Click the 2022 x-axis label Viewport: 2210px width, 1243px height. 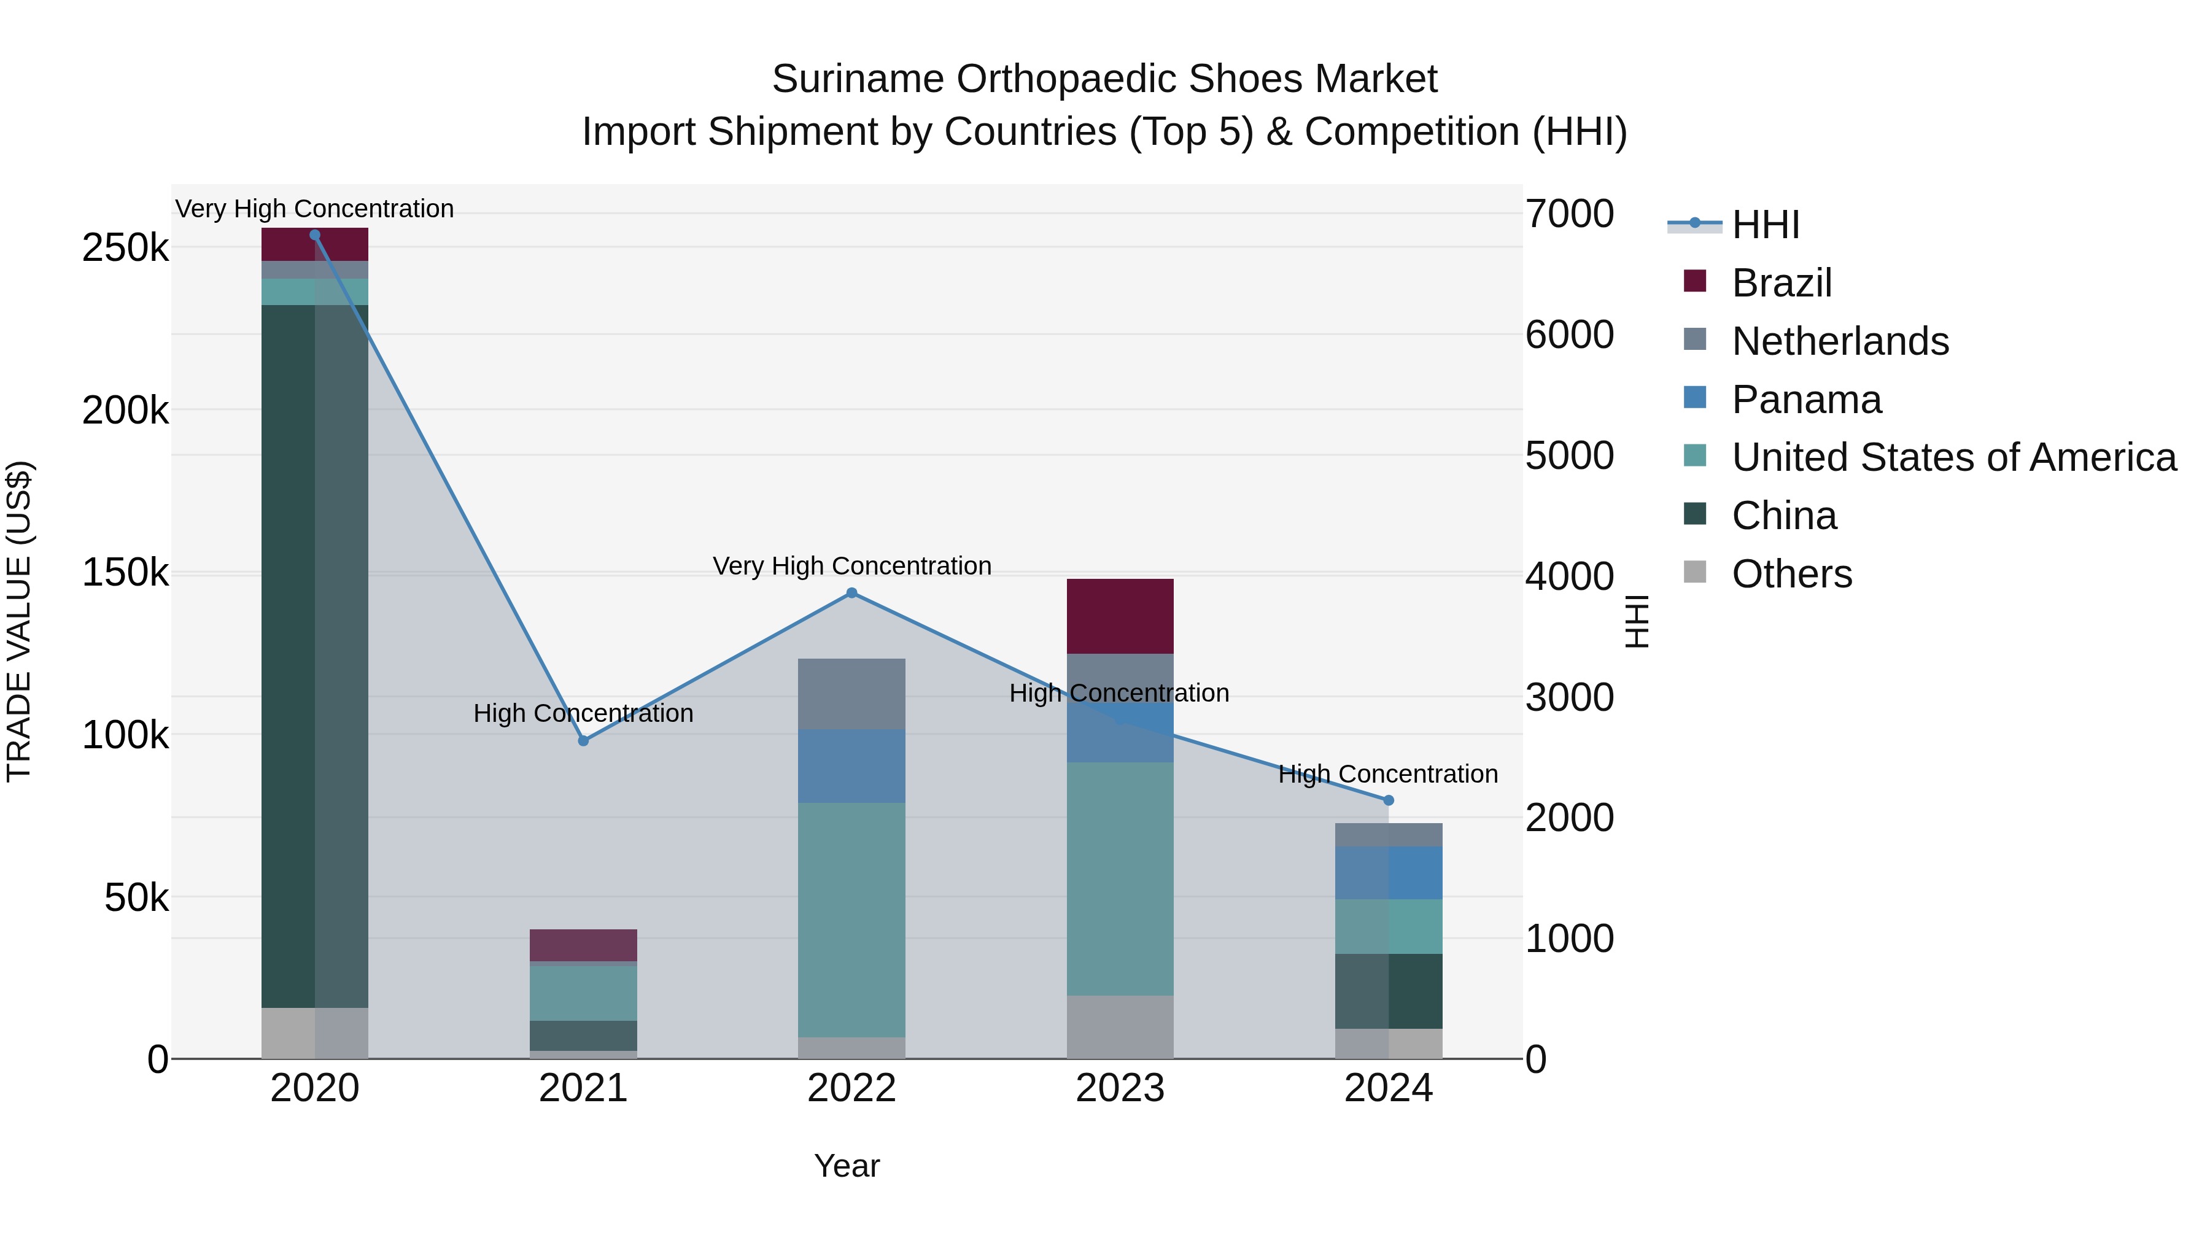[852, 1088]
